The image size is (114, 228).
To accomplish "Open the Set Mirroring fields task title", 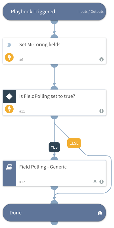I will click(x=40, y=45).
